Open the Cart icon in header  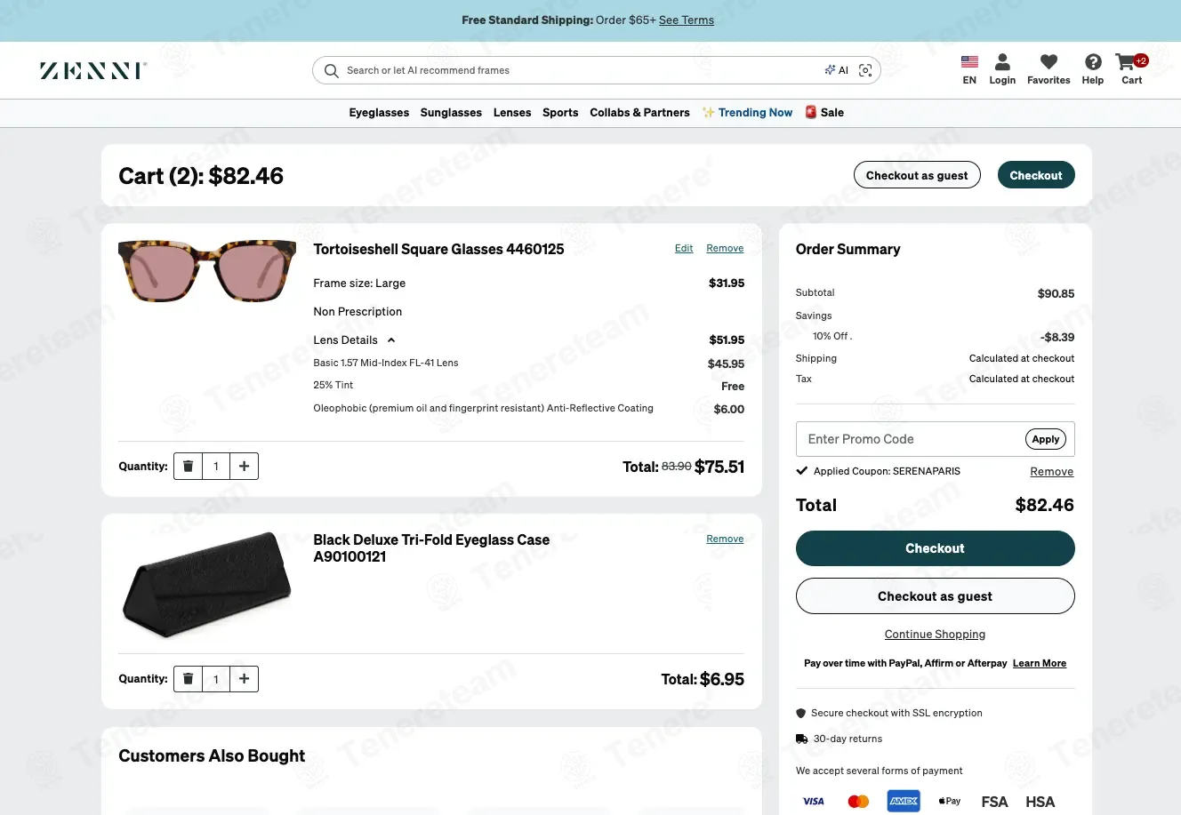click(x=1131, y=70)
